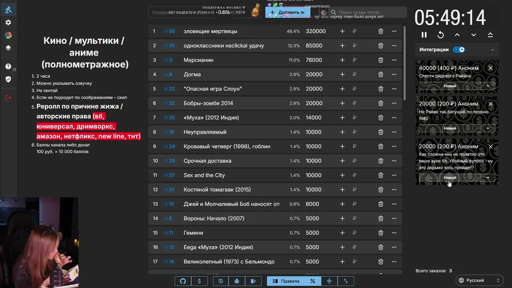512x288 pixels.
Task: Click the lot Eega «Муха» (2012 Индия)
Action: tap(218, 247)
